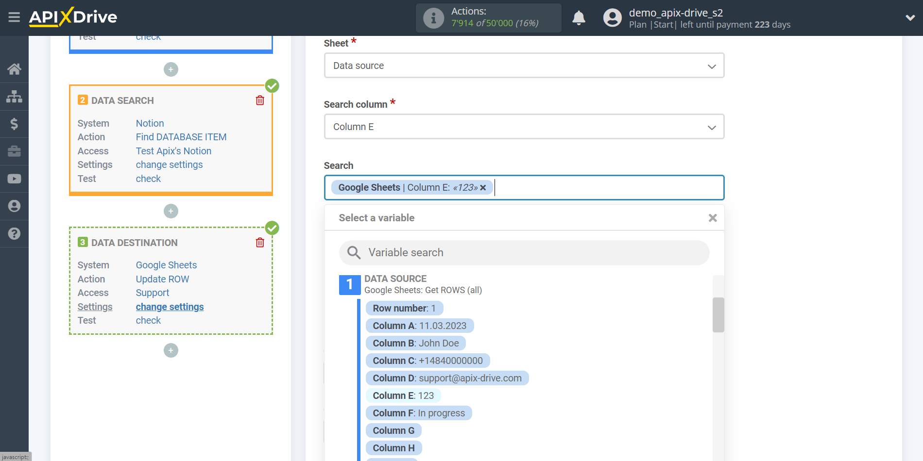
Task: Click check link in Data Search
Action: (x=148, y=179)
